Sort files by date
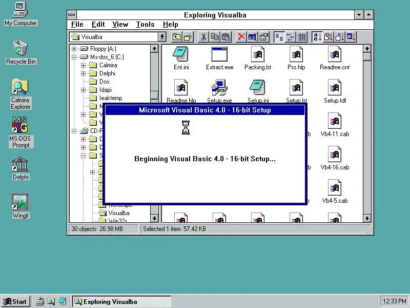The height and width of the screenshot is (308, 410). click(x=351, y=37)
